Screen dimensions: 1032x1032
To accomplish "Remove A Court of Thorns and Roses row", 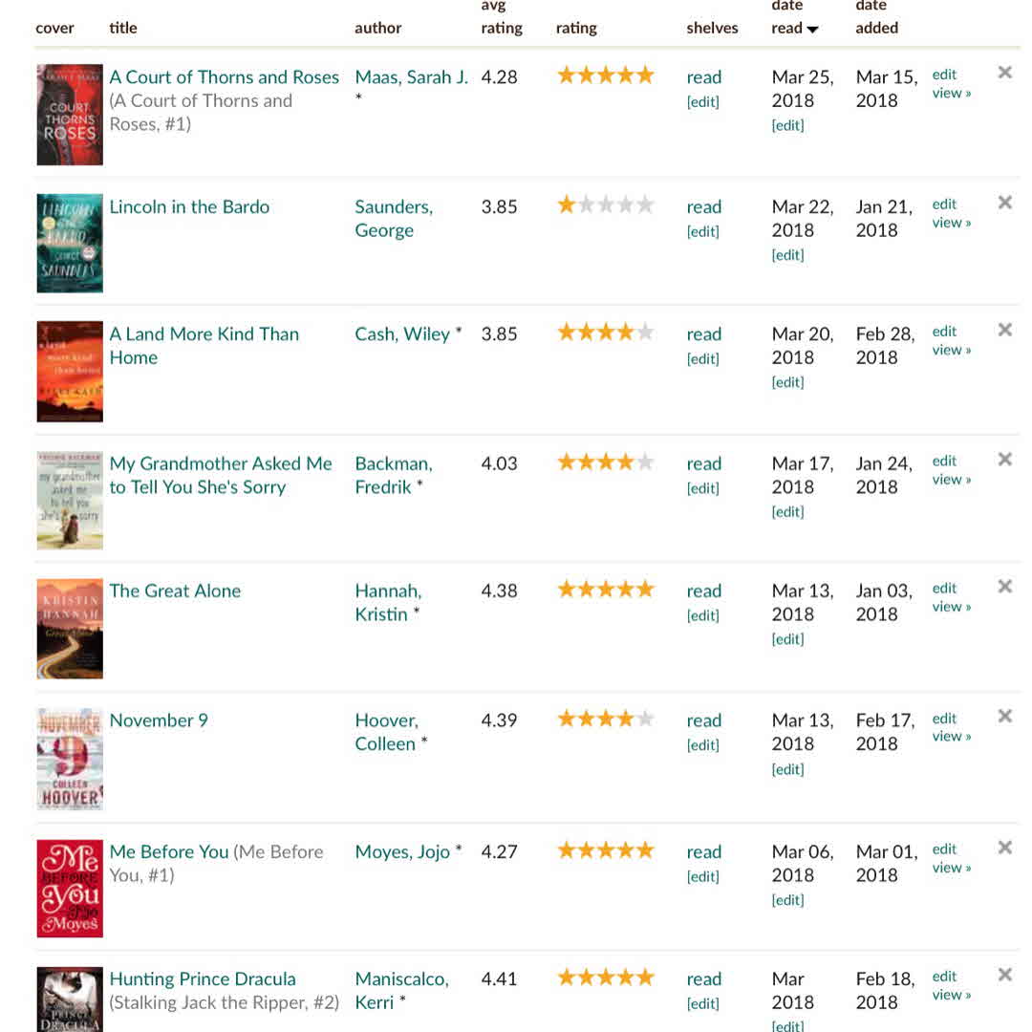I will [1004, 73].
